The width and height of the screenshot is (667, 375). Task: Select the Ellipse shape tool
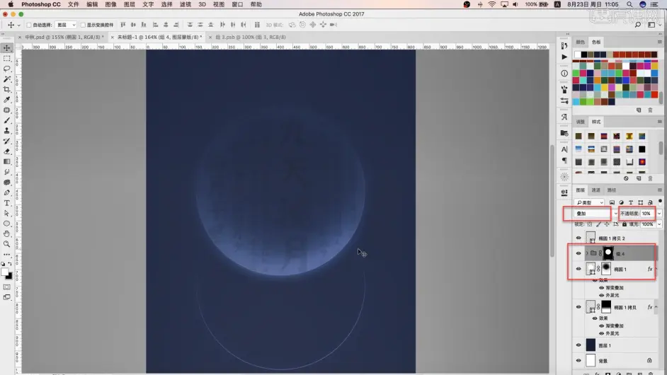7,224
